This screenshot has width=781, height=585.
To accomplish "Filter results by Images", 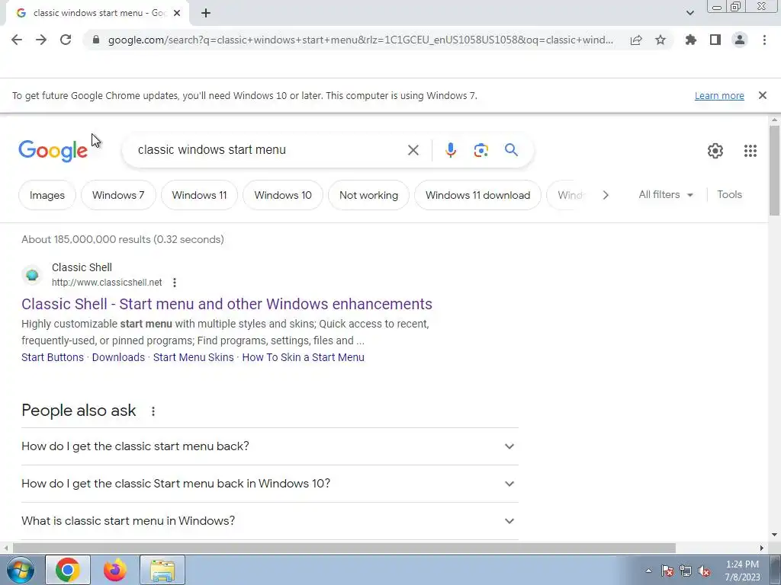I will (x=47, y=195).
